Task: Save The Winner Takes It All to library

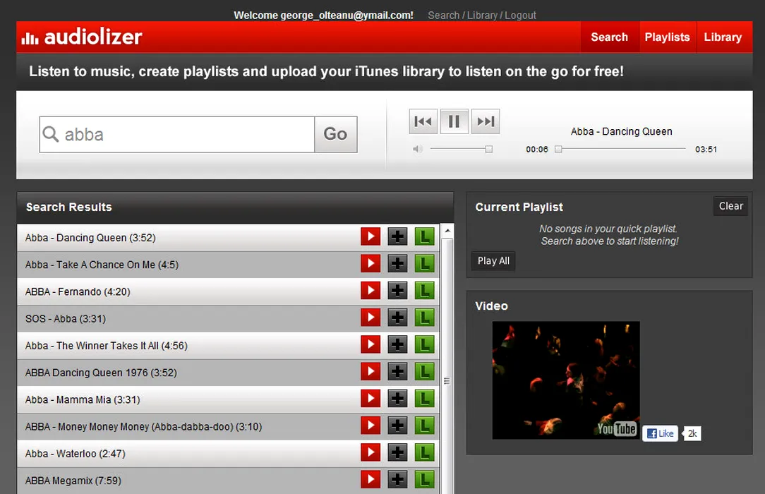Action: tap(424, 344)
